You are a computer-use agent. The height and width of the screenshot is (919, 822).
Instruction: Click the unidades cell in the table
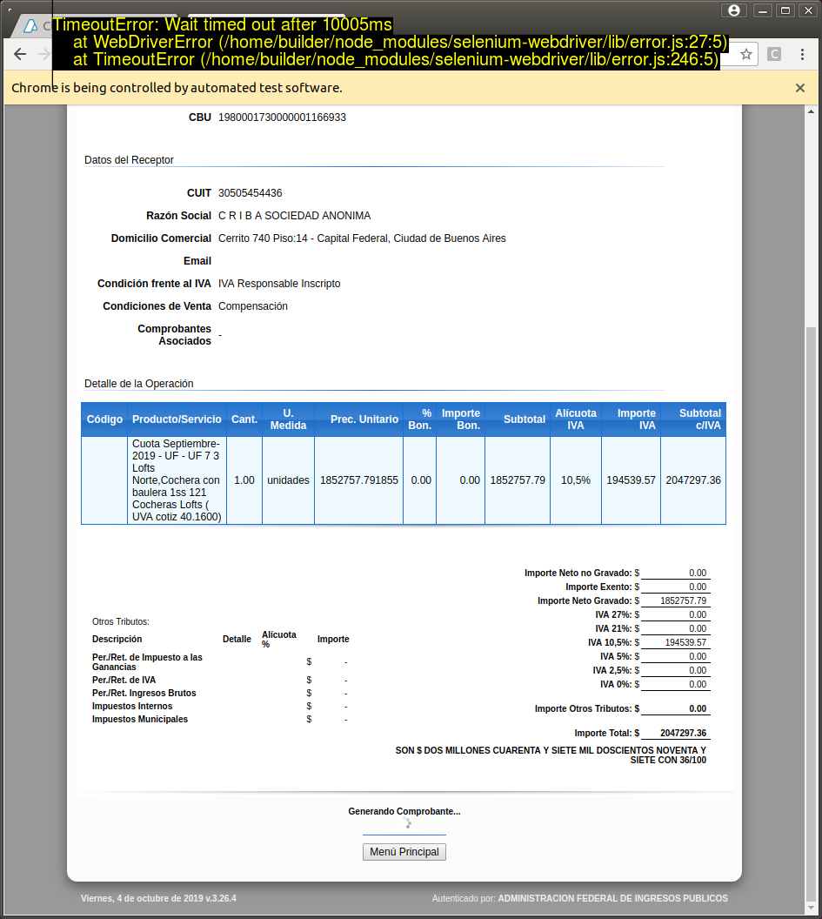(288, 480)
